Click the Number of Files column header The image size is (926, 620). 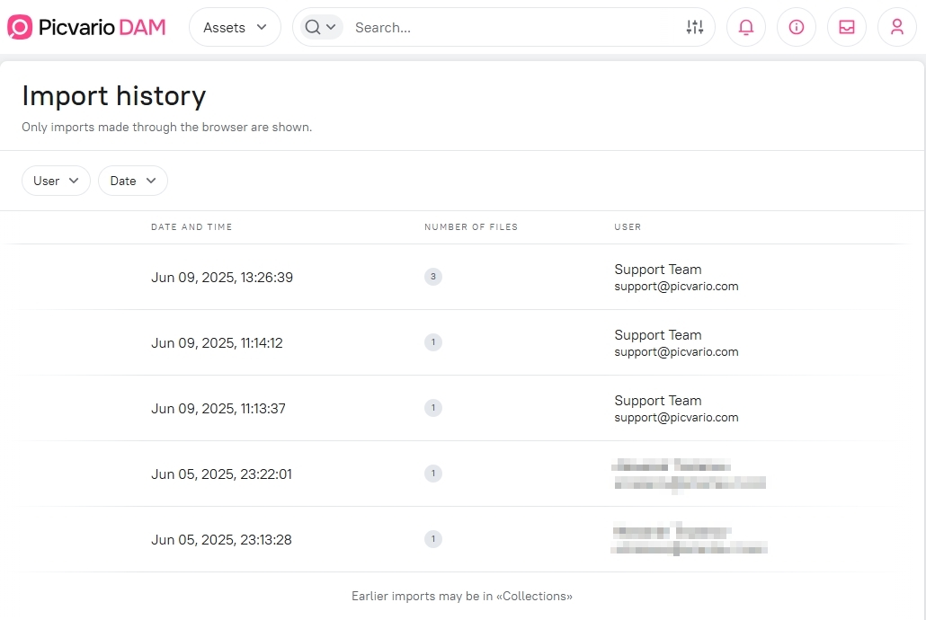click(x=471, y=227)
